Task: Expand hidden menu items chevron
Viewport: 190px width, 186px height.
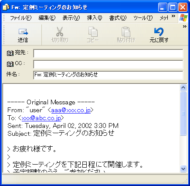Action: (173, 16)
